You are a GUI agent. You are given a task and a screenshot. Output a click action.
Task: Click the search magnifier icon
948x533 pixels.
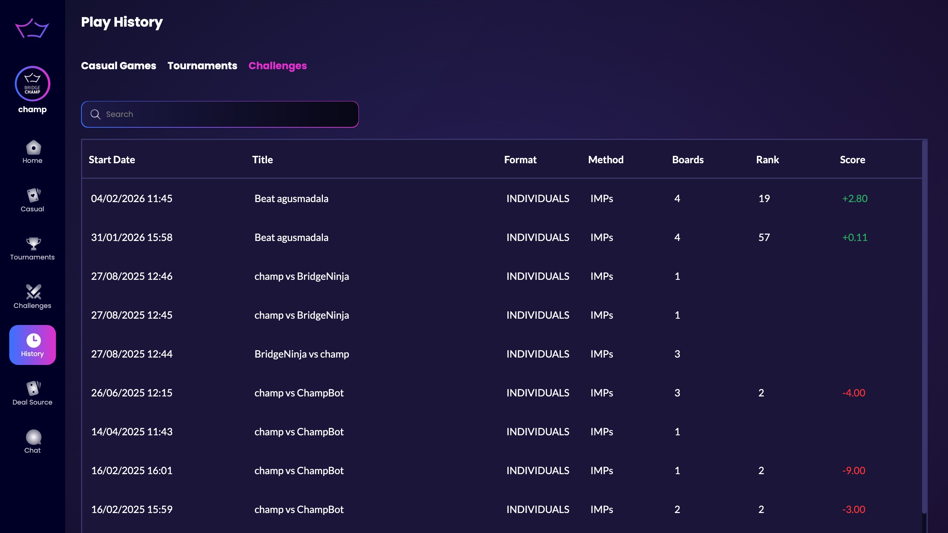pos(96,114)
